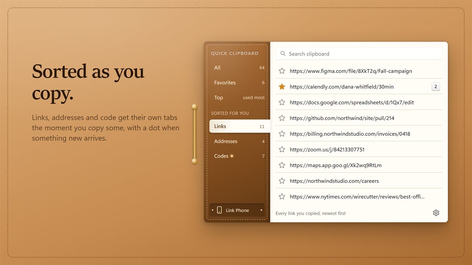
Task: Select the Links tab
Action: [x=240, y=126]
